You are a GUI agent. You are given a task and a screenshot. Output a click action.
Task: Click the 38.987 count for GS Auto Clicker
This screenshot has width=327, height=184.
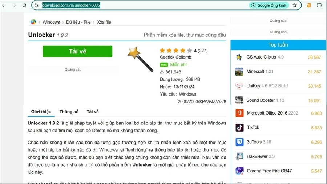(315, 57)
